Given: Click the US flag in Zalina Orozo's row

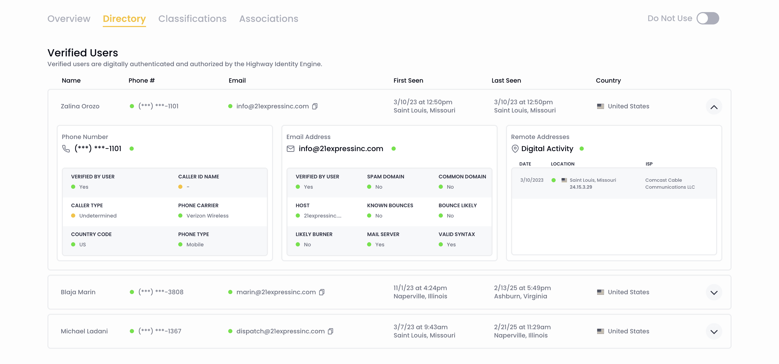Looking at the screenshot, I should [x=600, y=106].
